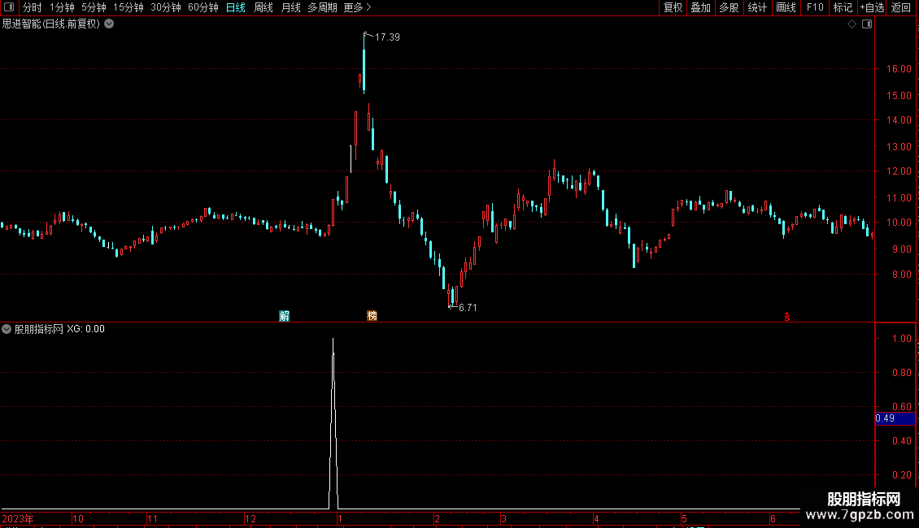Add stock via +自选 button

(872, 7)
